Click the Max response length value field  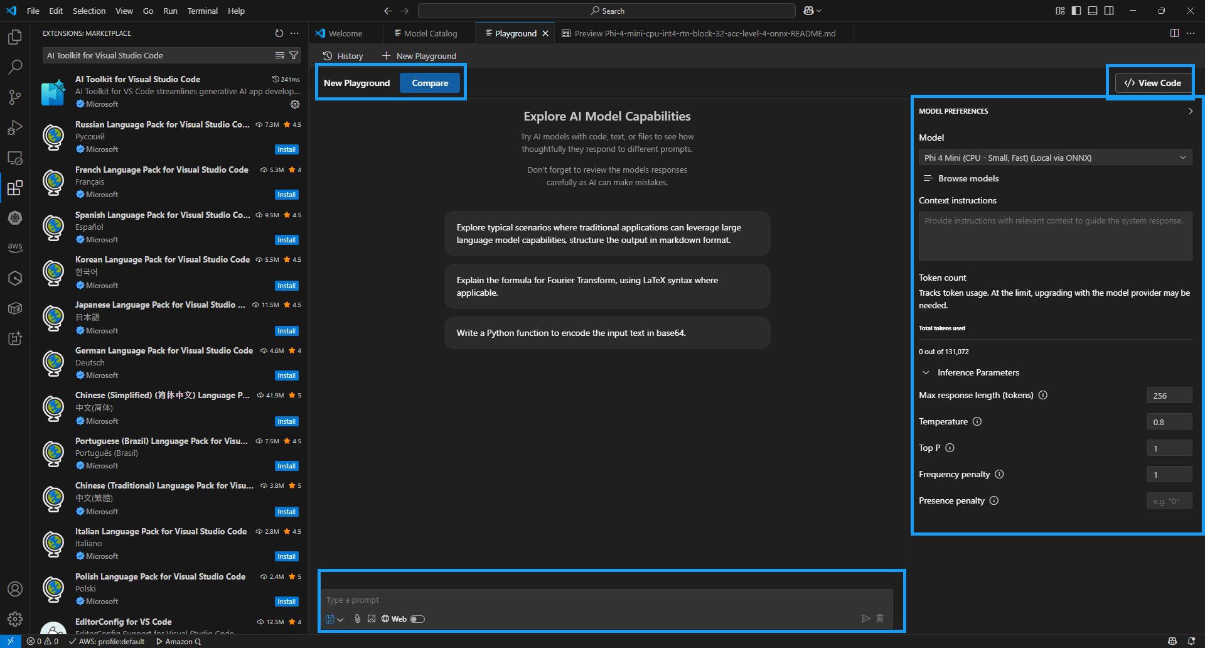point(1169,395)
